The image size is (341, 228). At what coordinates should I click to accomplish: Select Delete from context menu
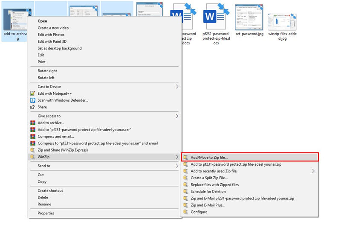tap(43, 198)
